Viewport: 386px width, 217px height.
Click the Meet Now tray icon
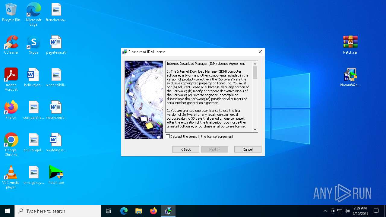[333, 211]
